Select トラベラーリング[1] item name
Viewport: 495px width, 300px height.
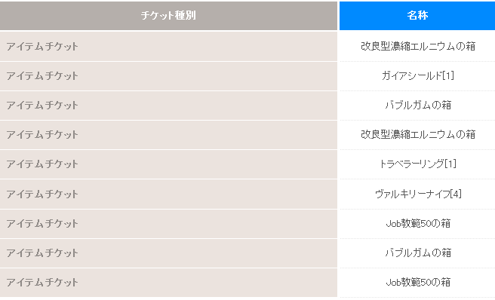click(x=418, y=164)
